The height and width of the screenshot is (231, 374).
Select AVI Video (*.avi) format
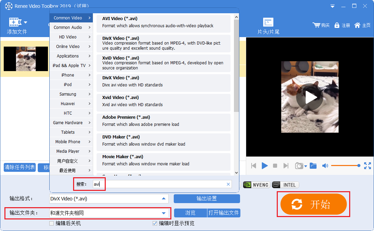point(164,23)
